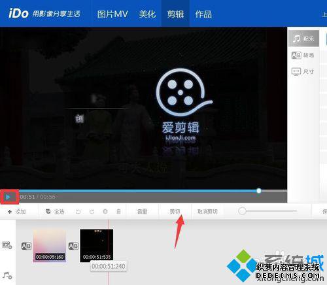Open the 配乐 music panel
327x285 pixels.
coord(303,39)
